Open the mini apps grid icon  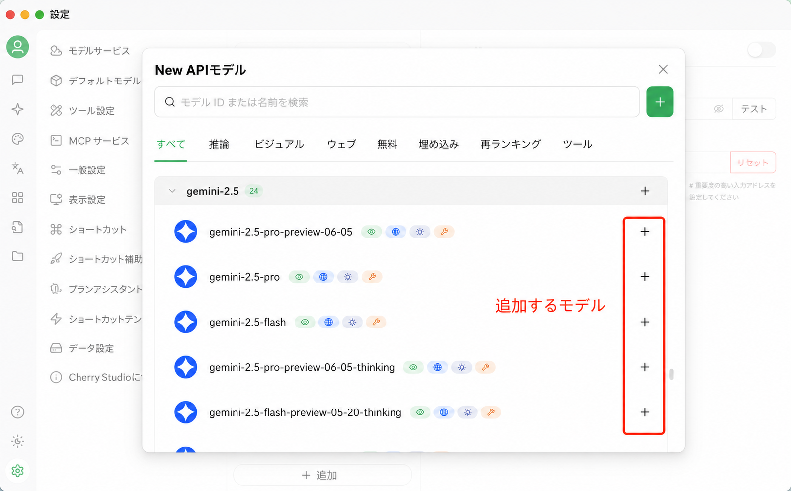18,198
